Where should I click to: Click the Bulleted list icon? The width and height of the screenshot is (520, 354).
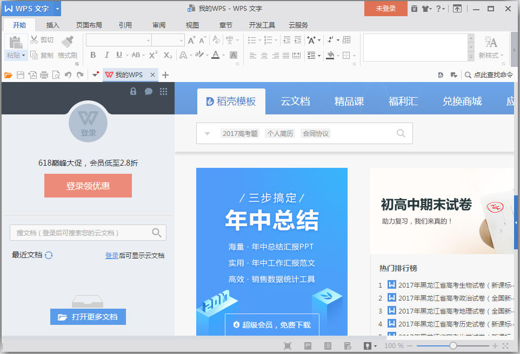[252, 40]
